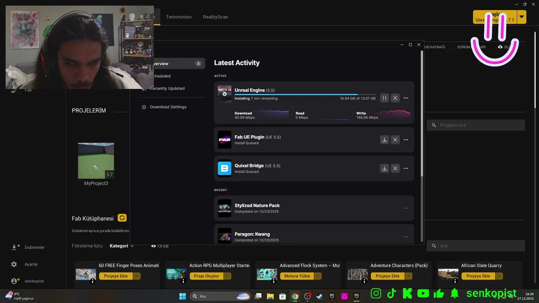The height and width of the screenshot is (303, 539).
Task: Cancel the Fab UE Plugin queued install
Action: pyautogui.click(x=395, y=140)
